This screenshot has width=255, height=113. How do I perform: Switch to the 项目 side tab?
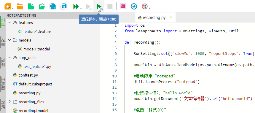pyautogui.click(x=3, y=22)
